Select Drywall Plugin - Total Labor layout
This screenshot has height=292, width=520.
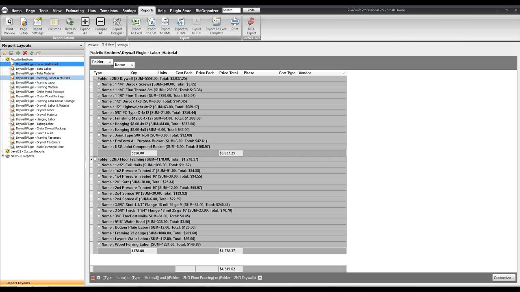[x=34, y=69]
